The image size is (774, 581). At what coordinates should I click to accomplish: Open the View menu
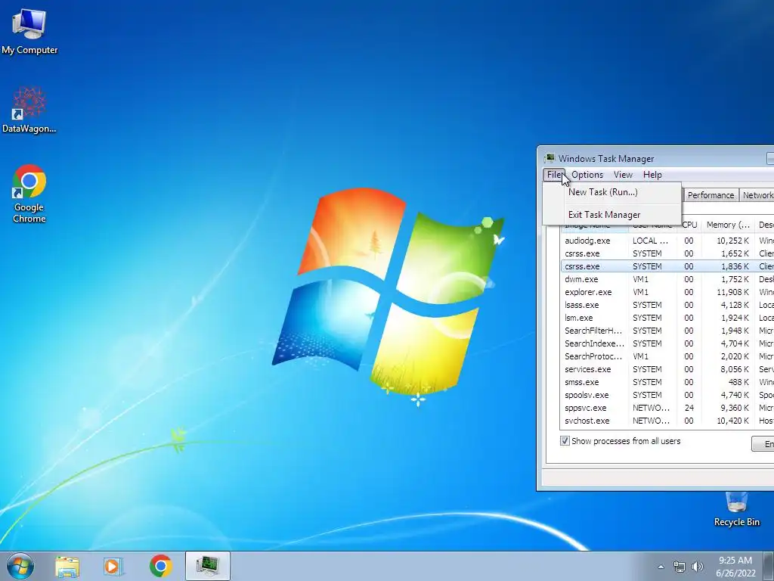click(623, 175)
